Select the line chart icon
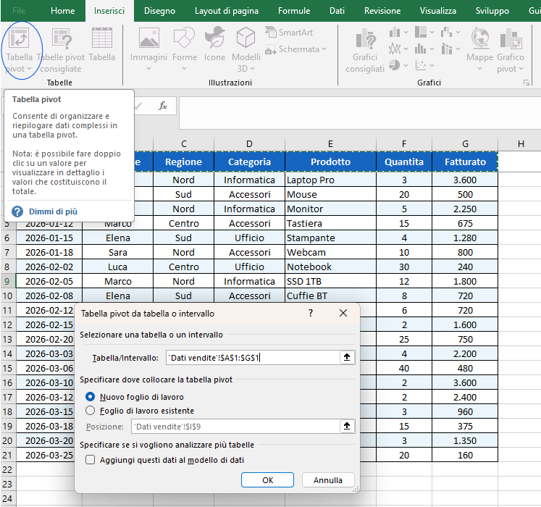 (395, 49)
